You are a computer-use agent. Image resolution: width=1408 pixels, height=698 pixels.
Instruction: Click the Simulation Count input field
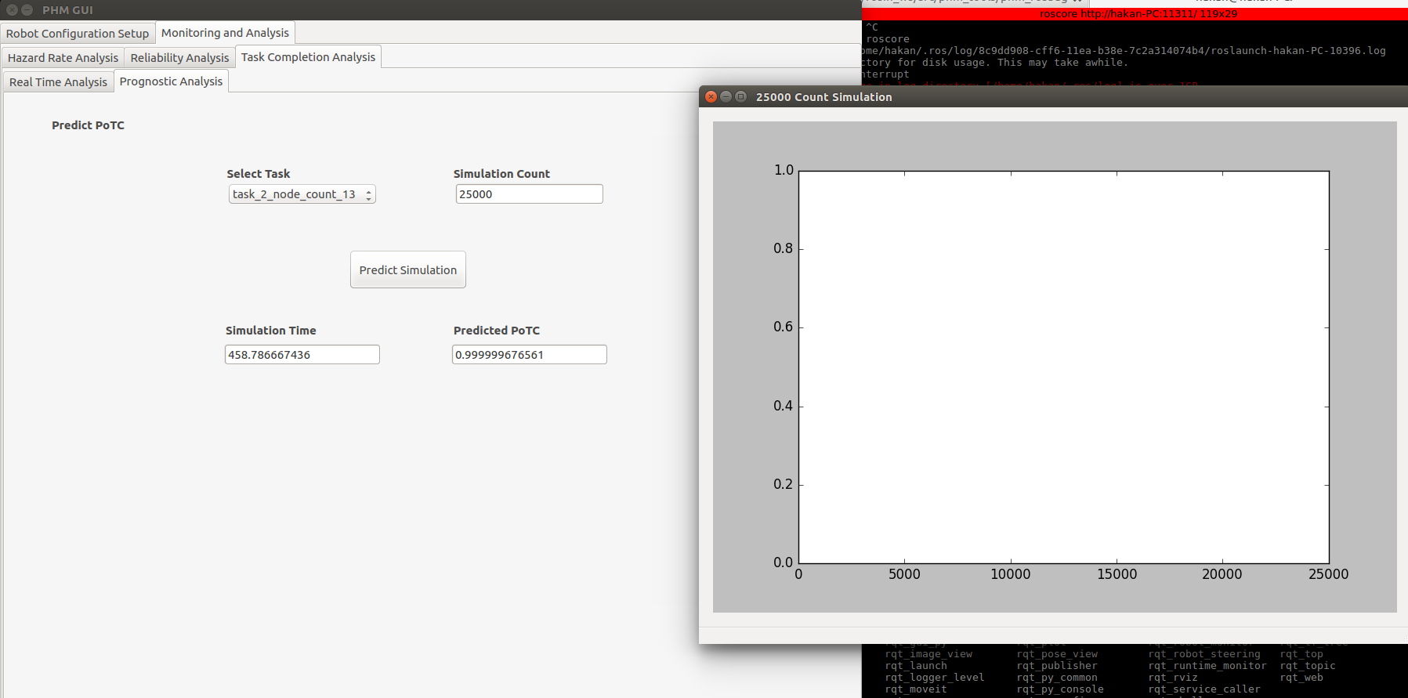tap(529, 194)
